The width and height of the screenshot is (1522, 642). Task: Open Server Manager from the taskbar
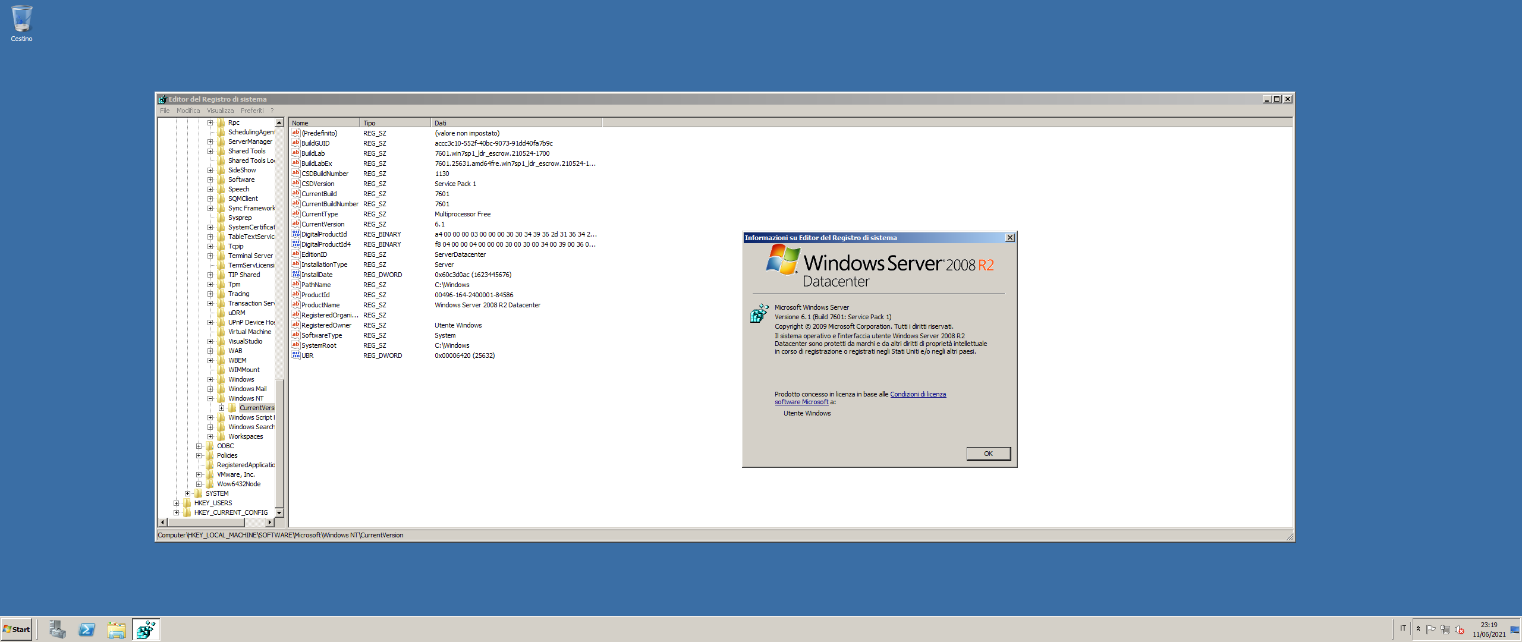tap(57, 630)
